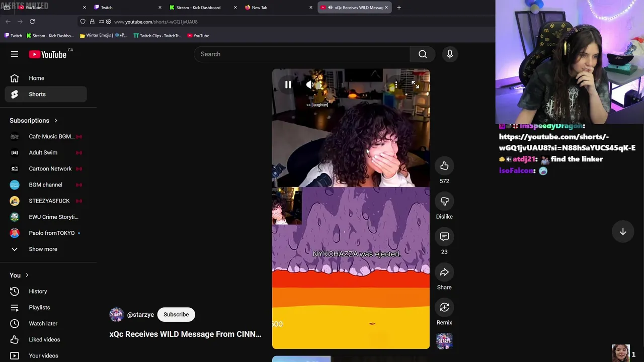
Task: Open the Twitch Clips bookmark
Action: click(x=157, y=36)
